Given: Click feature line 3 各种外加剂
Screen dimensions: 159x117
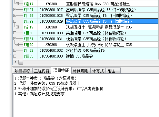Looking at the screenshot, I should click(x=59, y=89).
